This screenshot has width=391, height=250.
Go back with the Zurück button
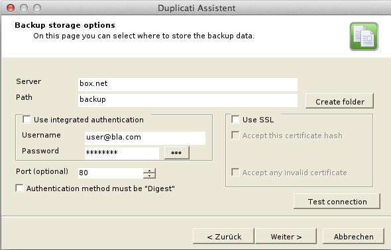[223, 236]
